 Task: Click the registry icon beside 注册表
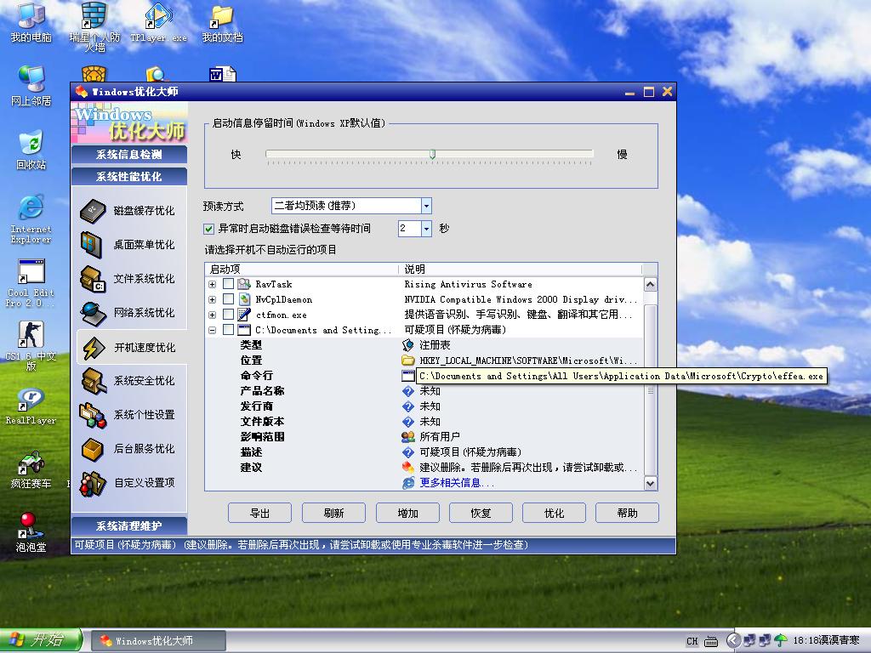point(408,345)
